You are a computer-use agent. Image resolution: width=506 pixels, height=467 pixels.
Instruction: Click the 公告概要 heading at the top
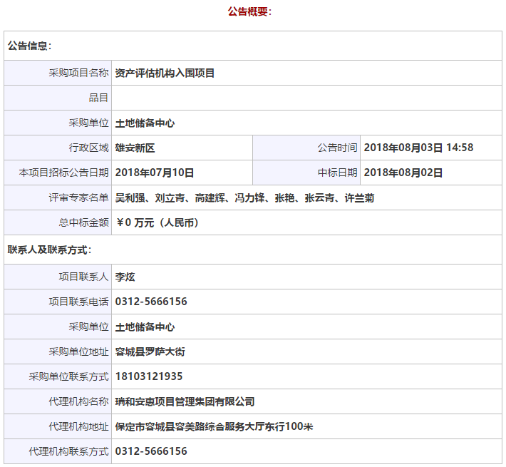(x=249, y=11)
